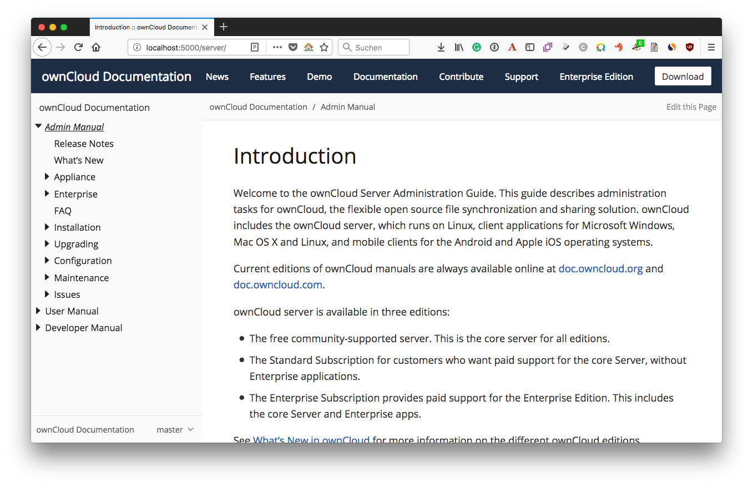Click ownCloud Documentation breadcrumb
Viewport: 753px width, 487px height.
coord(258,107)
